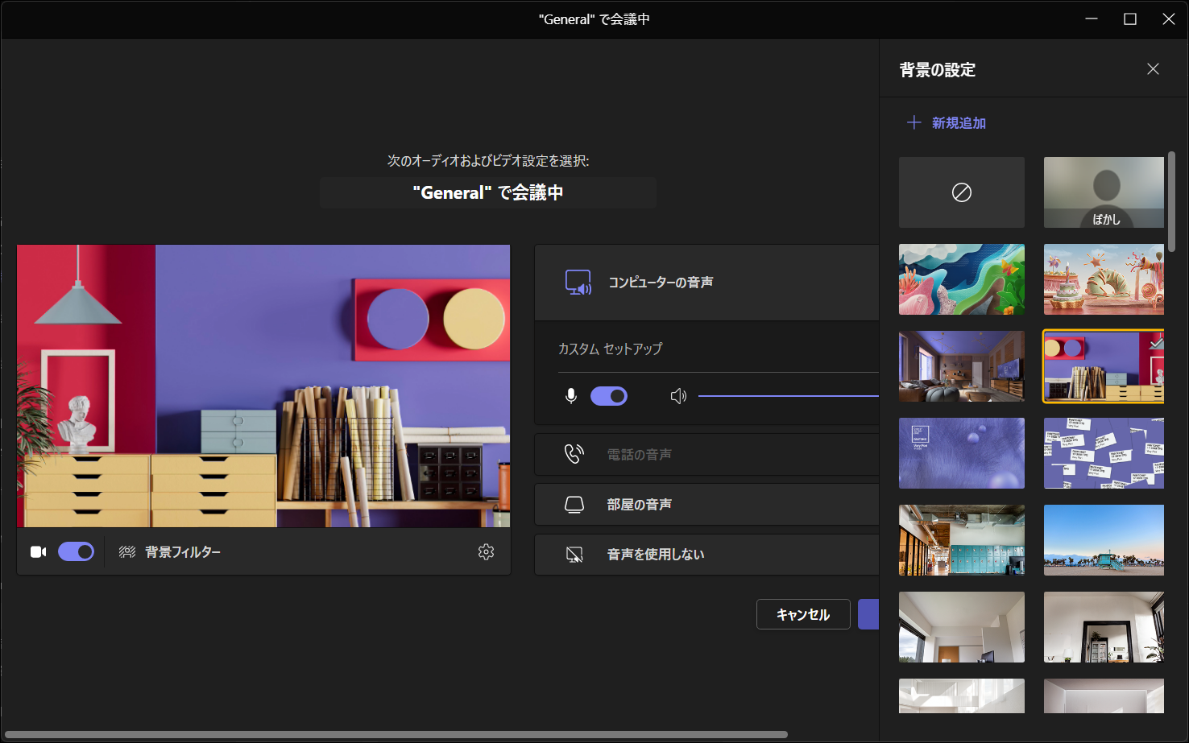This screenshot has width=1189, height=743.
Task: Disable the microphone toggle
Action: [609, 395]
